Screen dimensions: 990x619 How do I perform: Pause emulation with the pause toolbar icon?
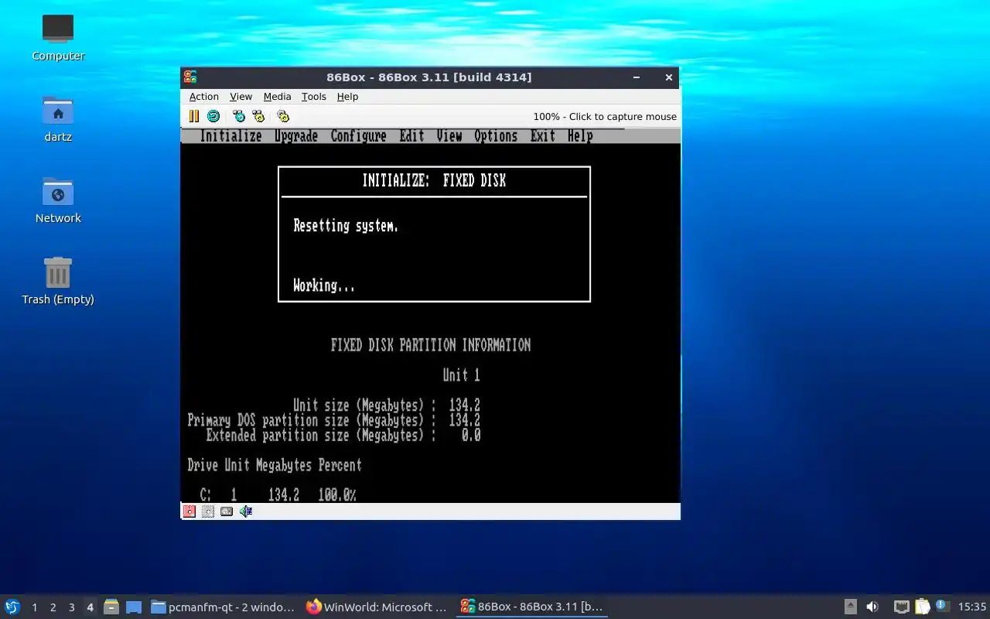pos(194,116)
